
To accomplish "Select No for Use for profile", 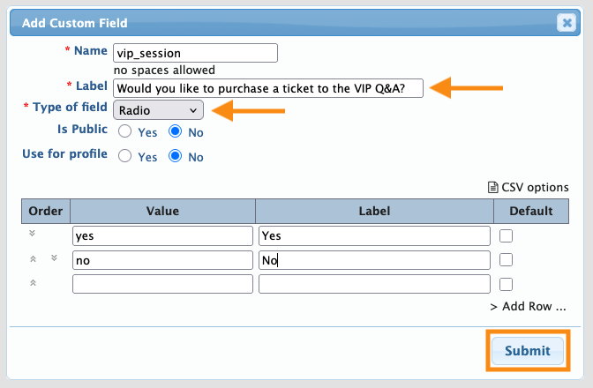I will pos(175,156).
